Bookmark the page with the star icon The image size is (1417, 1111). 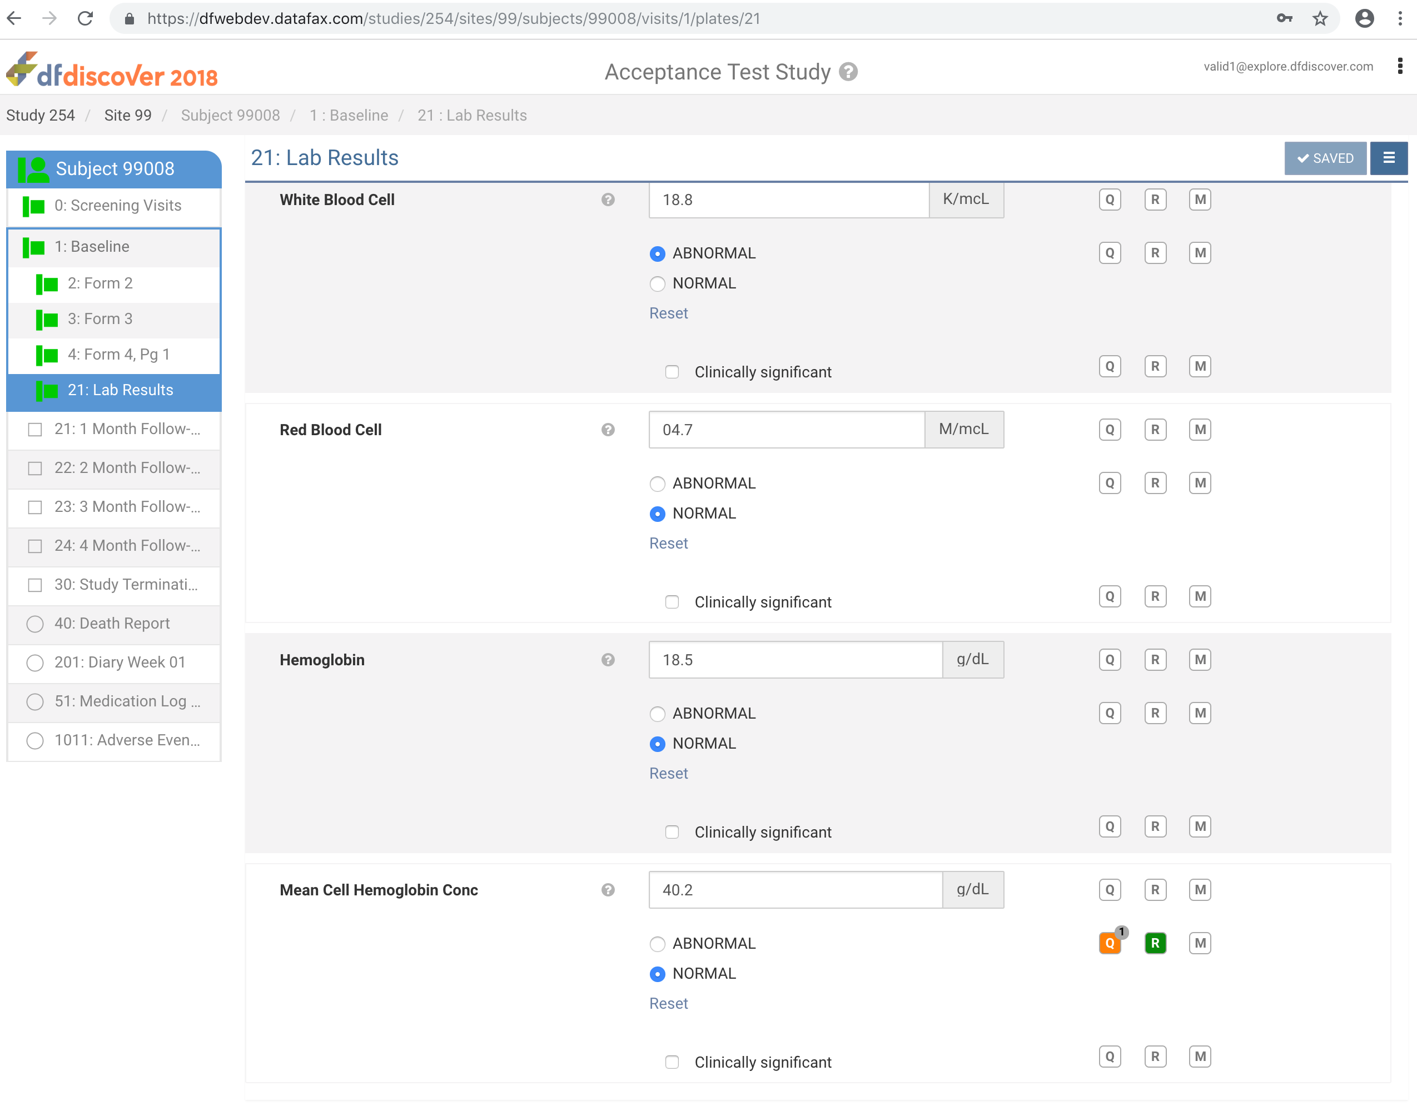point(1319,18)
